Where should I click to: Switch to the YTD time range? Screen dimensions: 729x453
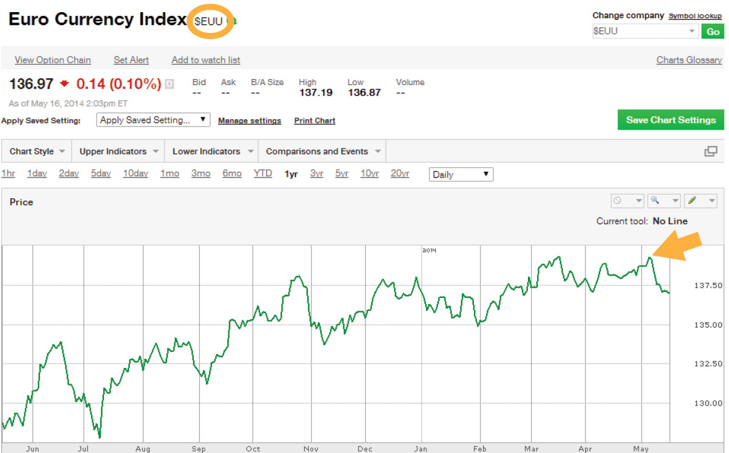click(x=262, y=173)
